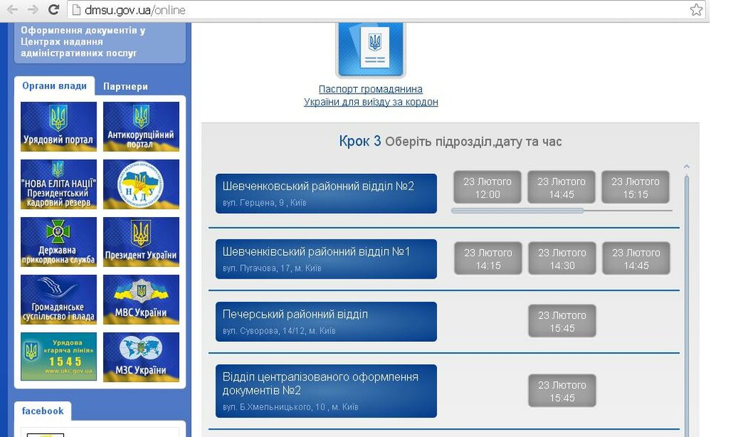Image resolution: width=743 pixels, height=437 pixels.
Task: Go back using the browser back arrow
Action: coord(13,10)
